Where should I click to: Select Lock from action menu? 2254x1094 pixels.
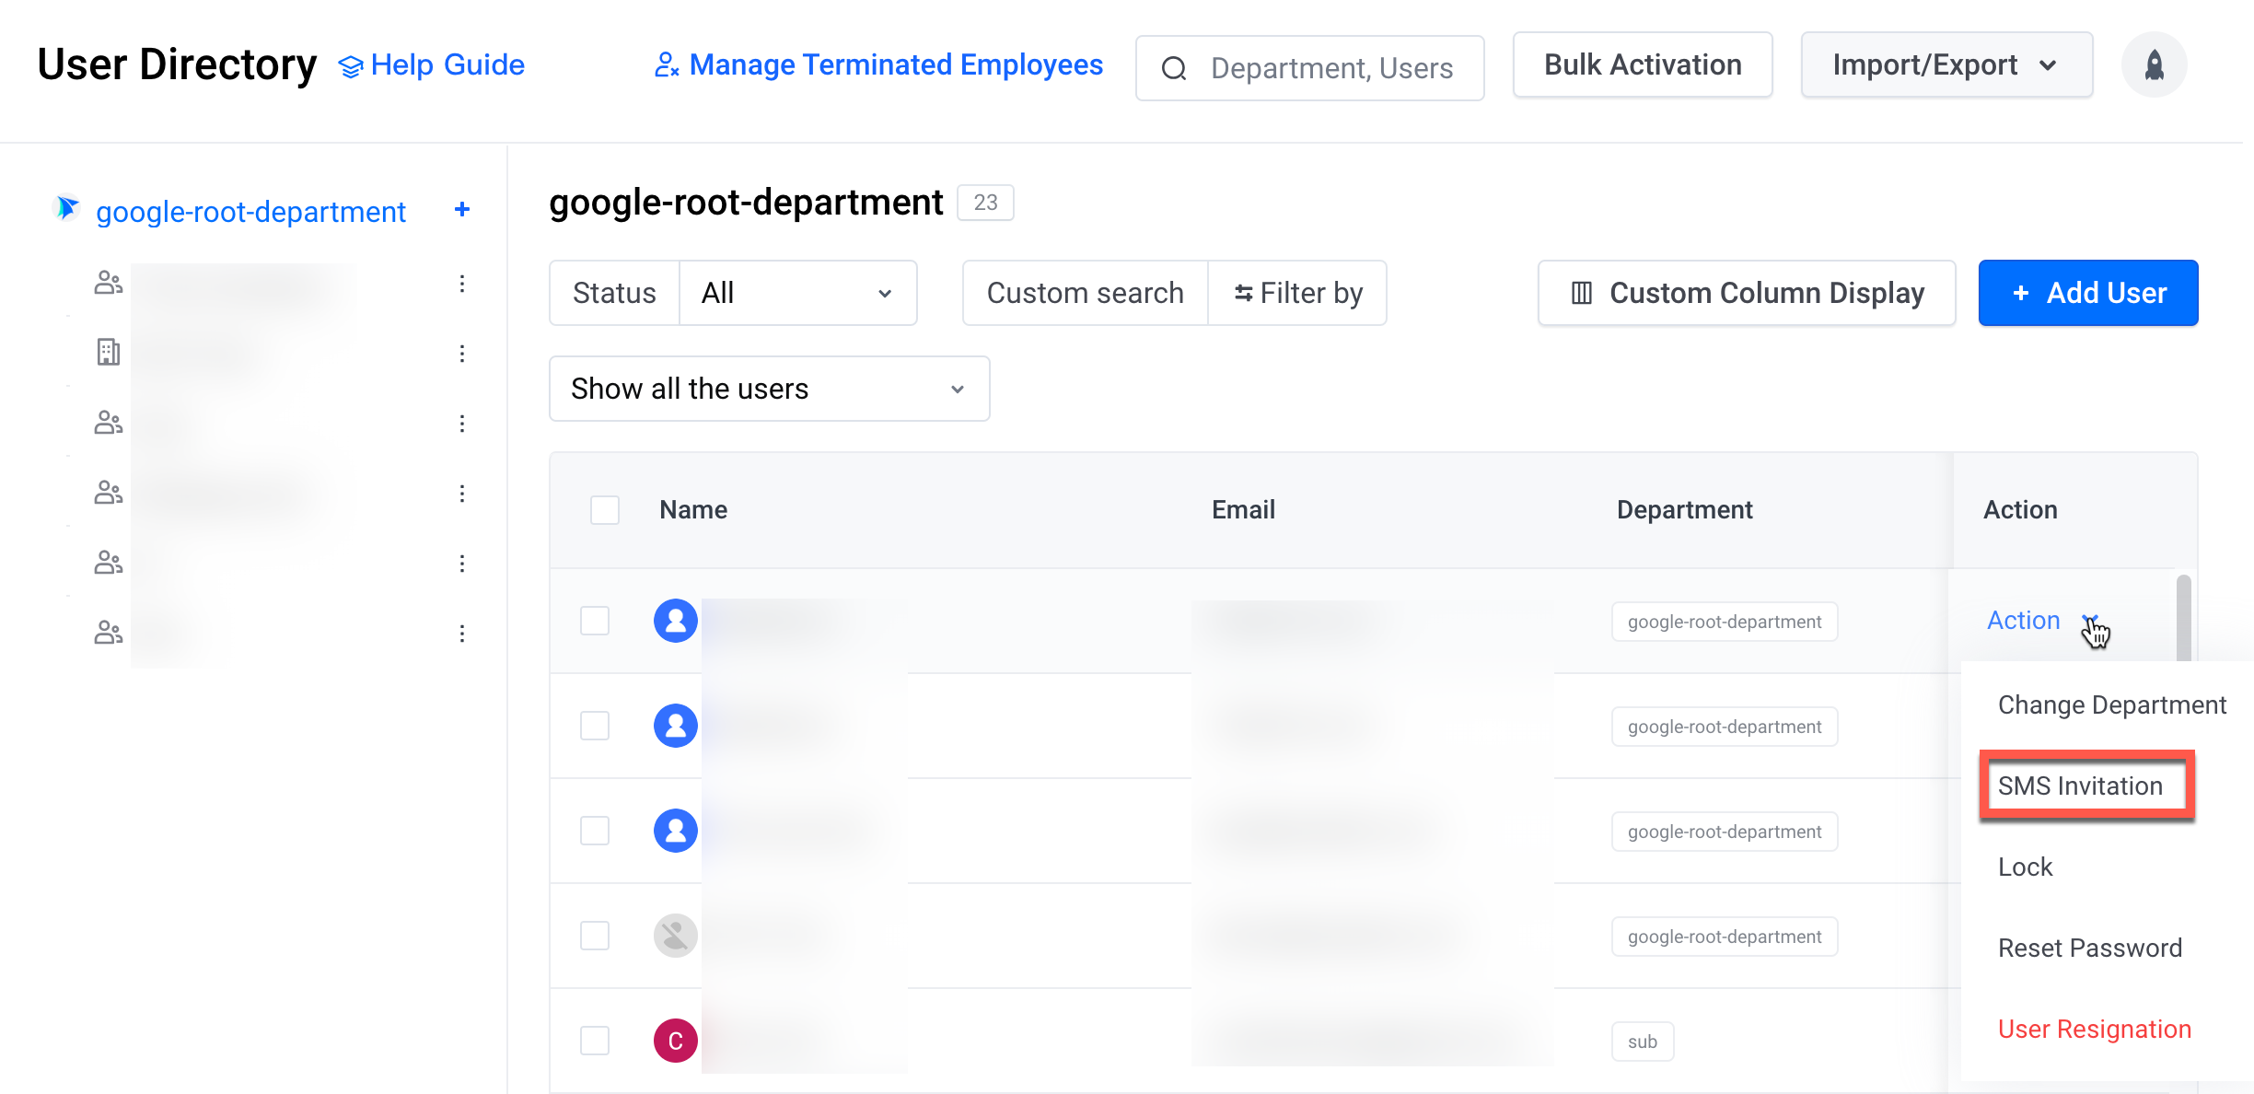coord(2025,867)
